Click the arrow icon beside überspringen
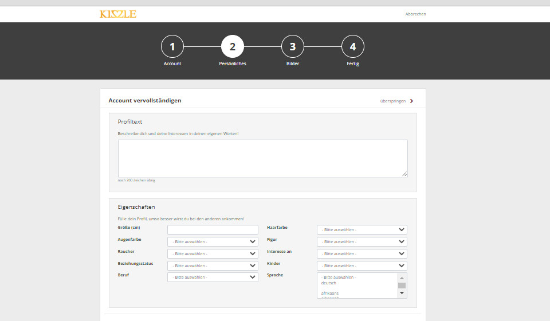550x321 pixels. click(411, 101)
